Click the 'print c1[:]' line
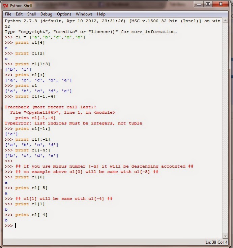The image size is (233, 248). (x=30, y=75)
